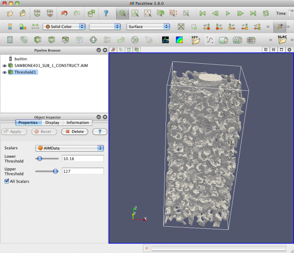The image size is (294, 253).
Task: Open the Solid Color coloring dropdown
Action: [x=64, y=27]
